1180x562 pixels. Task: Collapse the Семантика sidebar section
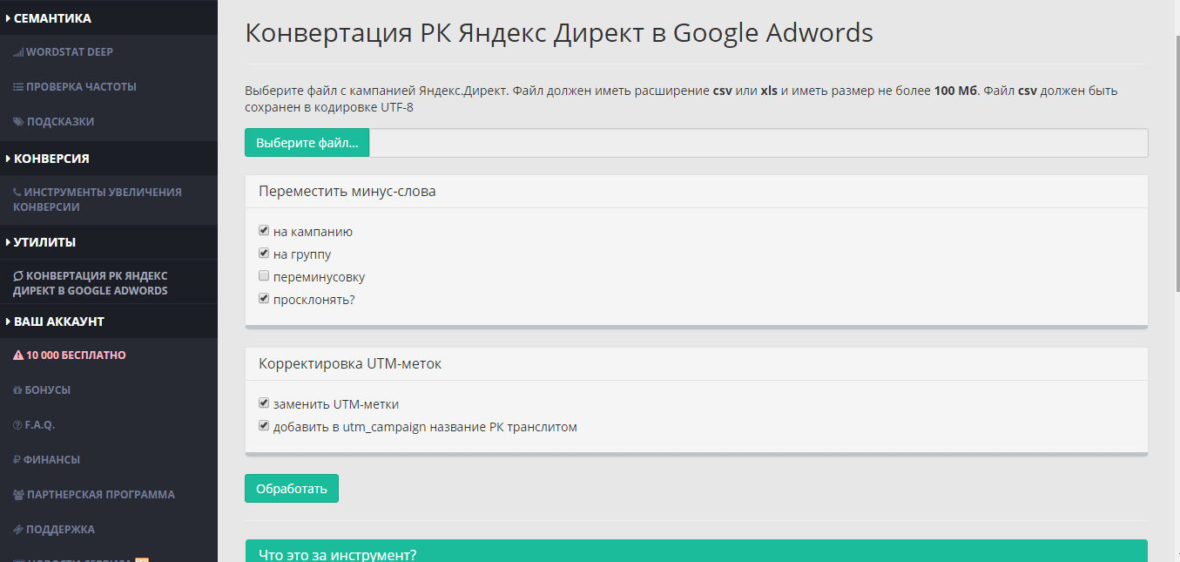tap(52, 18)
